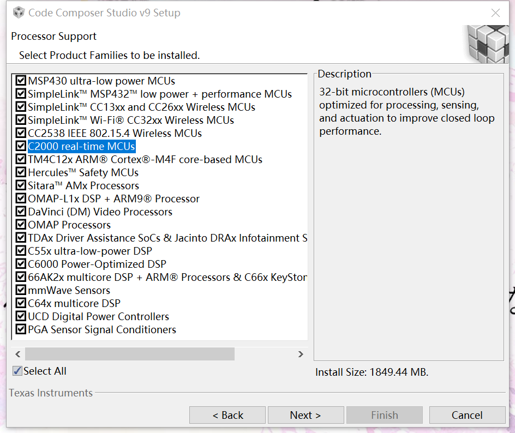This screenshot has height=433, width=515.
Task: Toggle the Hercules Safety MCUs checkbox
Action: coord(21,172)
